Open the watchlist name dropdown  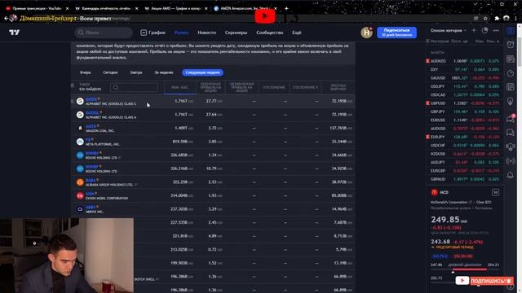pyautogui.click(x=449, y=31)
